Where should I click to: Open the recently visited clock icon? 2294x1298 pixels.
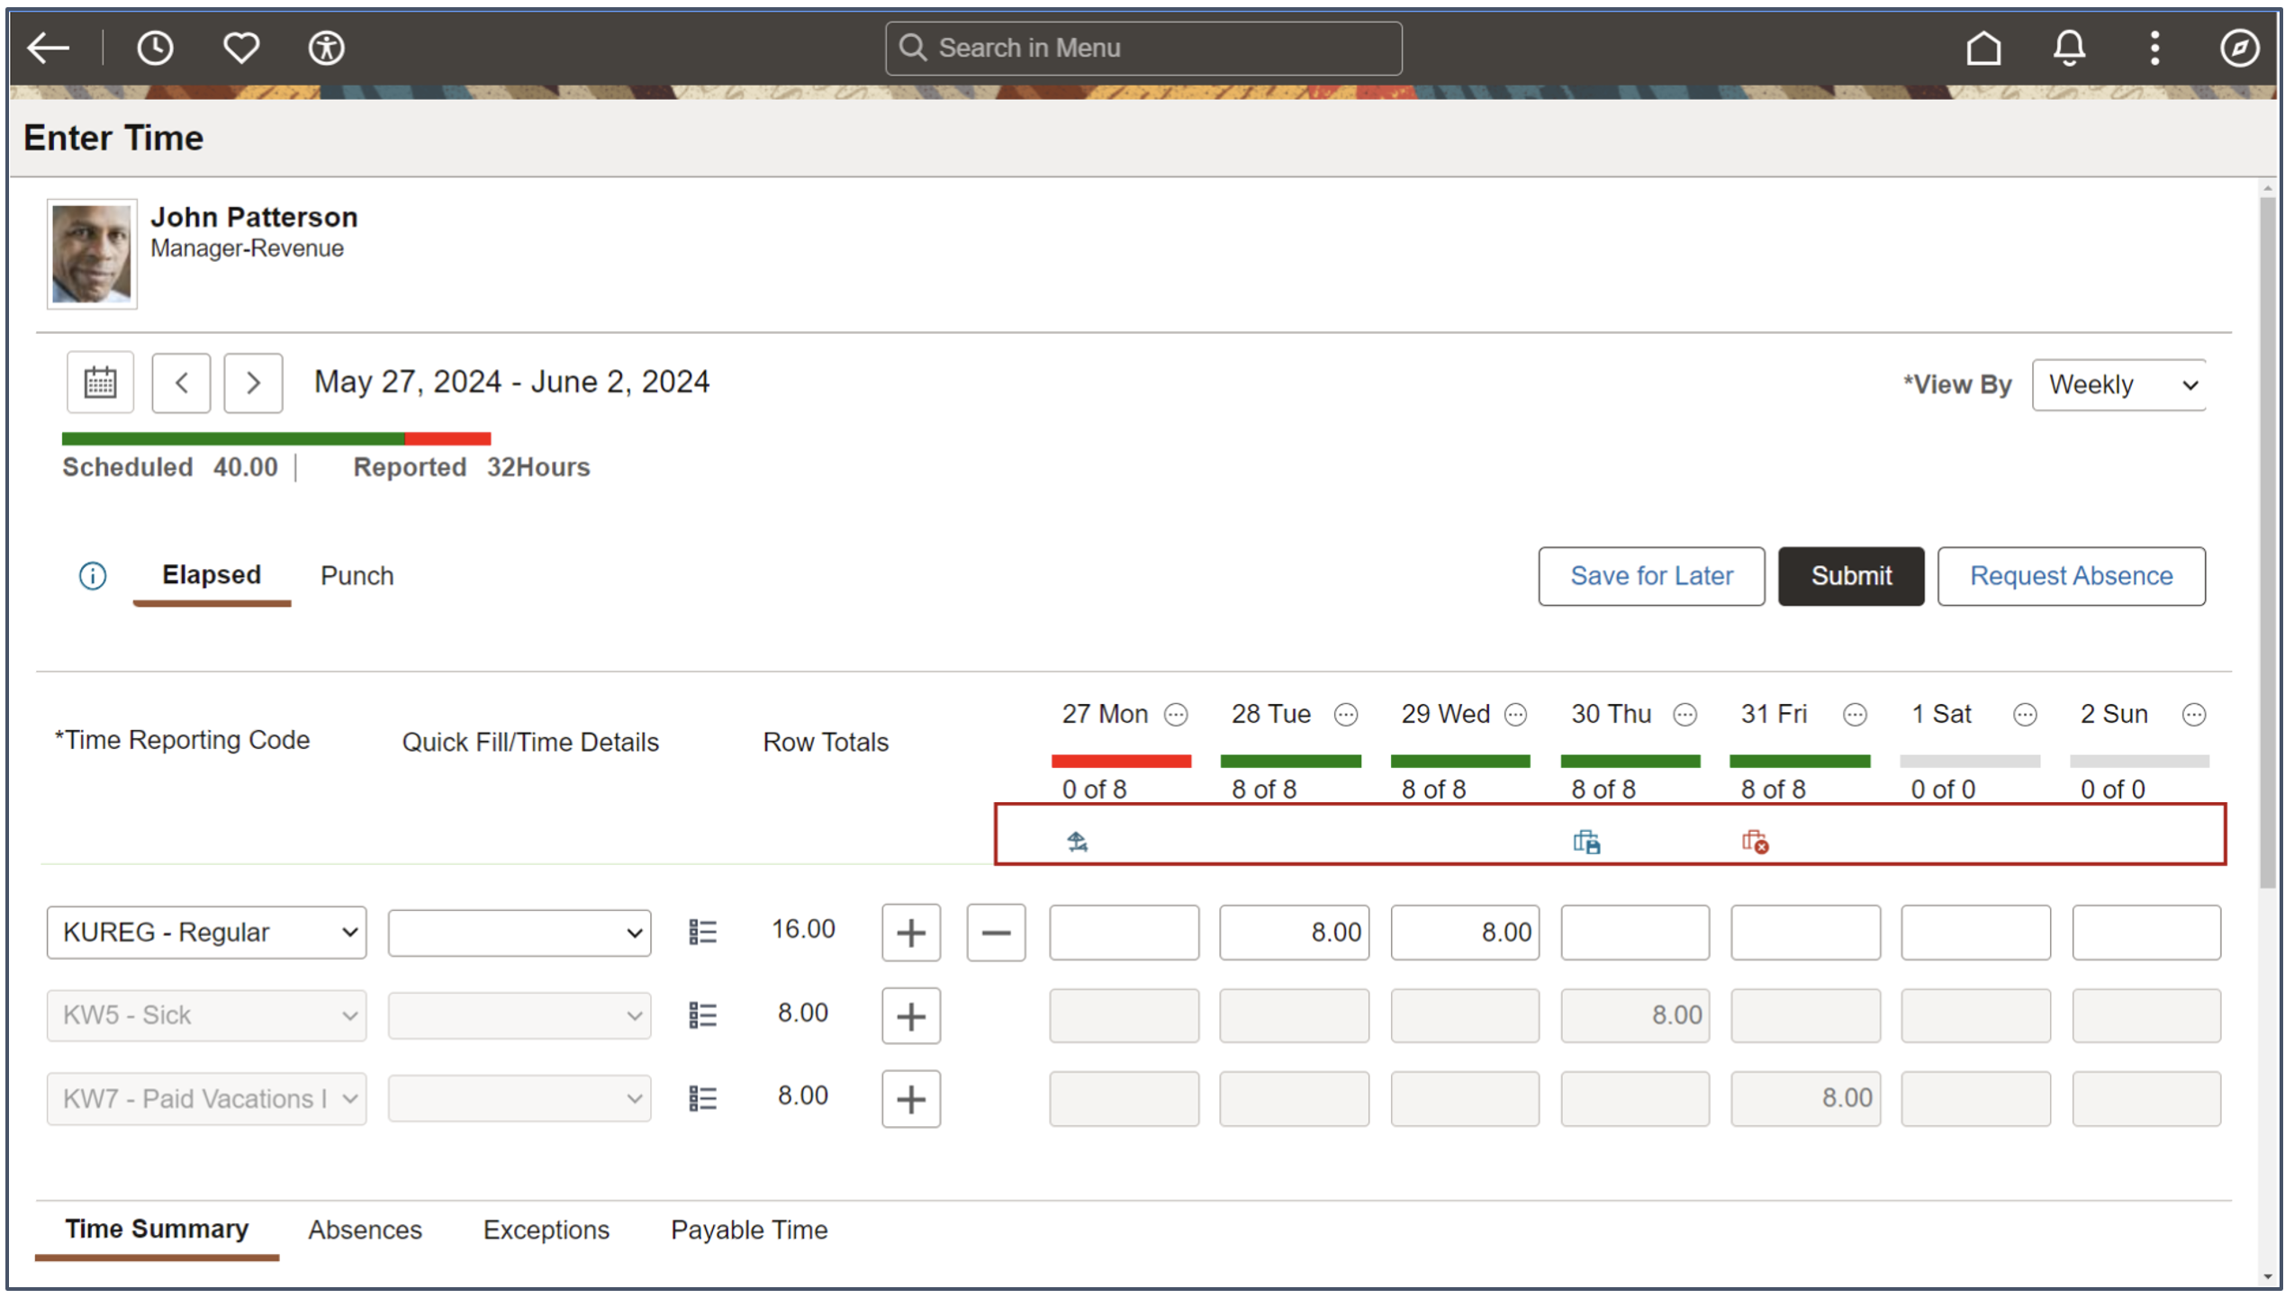(155, 48)
